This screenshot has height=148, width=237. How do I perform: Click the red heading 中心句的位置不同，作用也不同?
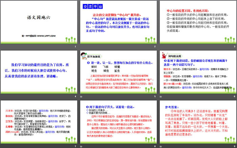coord(188,11)
